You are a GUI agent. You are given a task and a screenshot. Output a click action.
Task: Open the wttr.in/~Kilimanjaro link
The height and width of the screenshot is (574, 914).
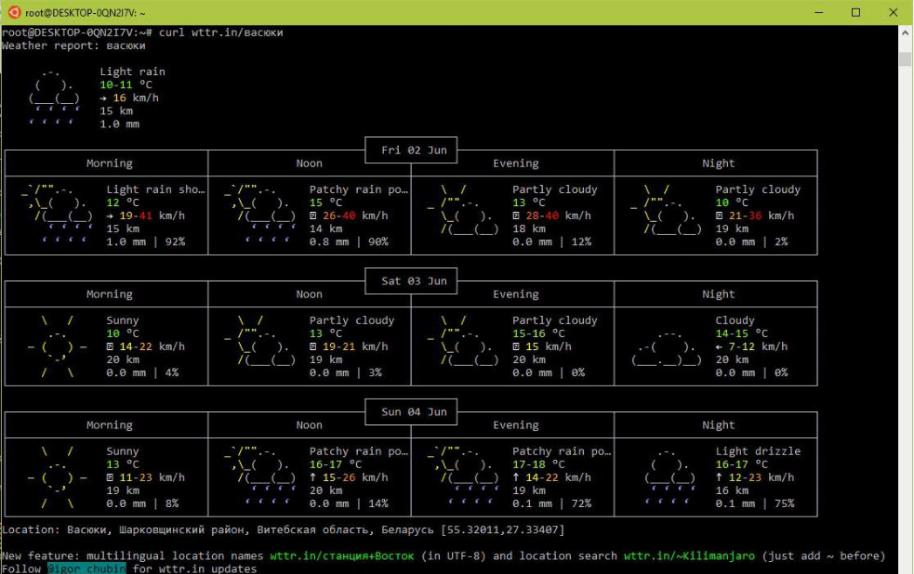coord(689,556)
